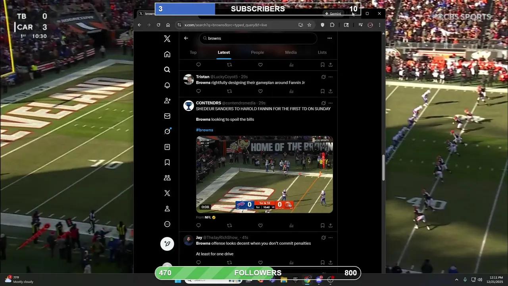
Task: Open Chrome's Extensions puzzle icon
Action: pyautogui.click(x=332, y=25)
